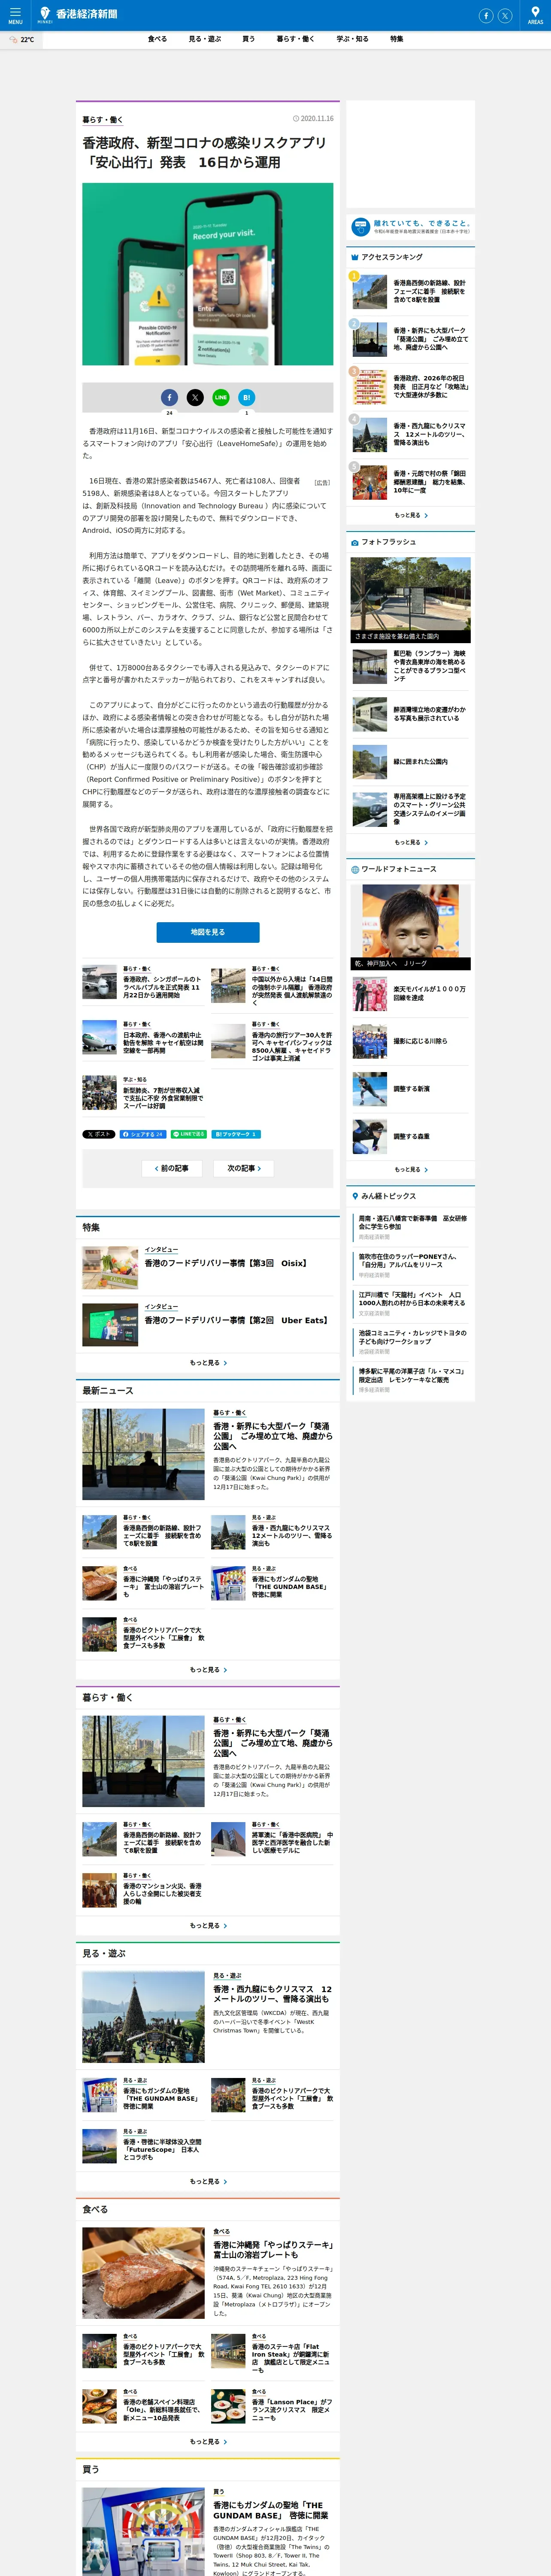Open the MENU hamburger icon
551x2576 pixels.
(x=15, y=15)
